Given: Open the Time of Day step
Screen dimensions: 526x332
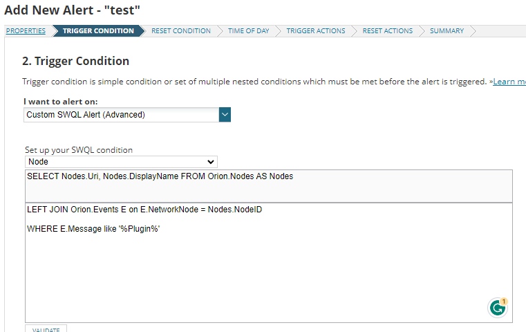Looking at the screenshot, I should point(248,31).
